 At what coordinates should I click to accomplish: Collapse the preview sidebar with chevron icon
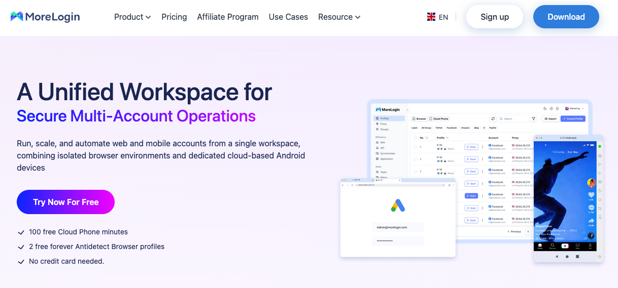pyautogui.click(x=407, y=109)
